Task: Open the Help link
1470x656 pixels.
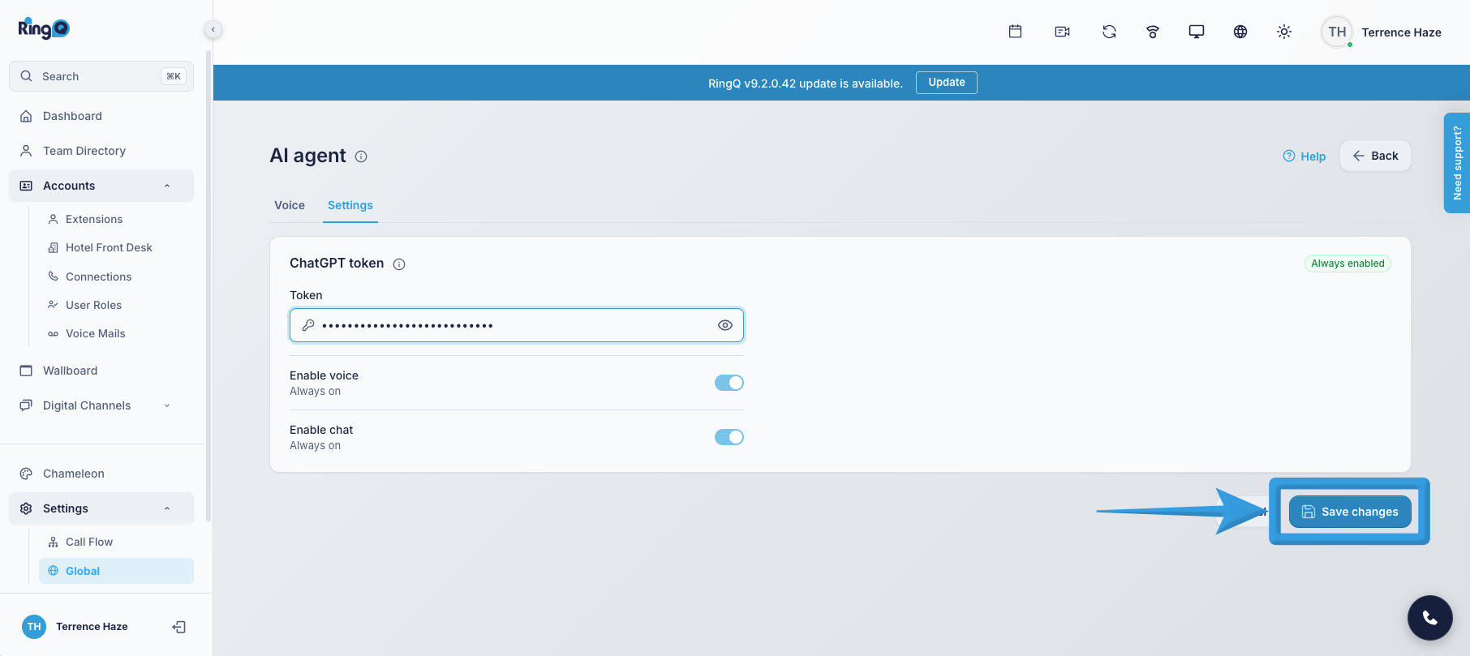Action: 1305,156
